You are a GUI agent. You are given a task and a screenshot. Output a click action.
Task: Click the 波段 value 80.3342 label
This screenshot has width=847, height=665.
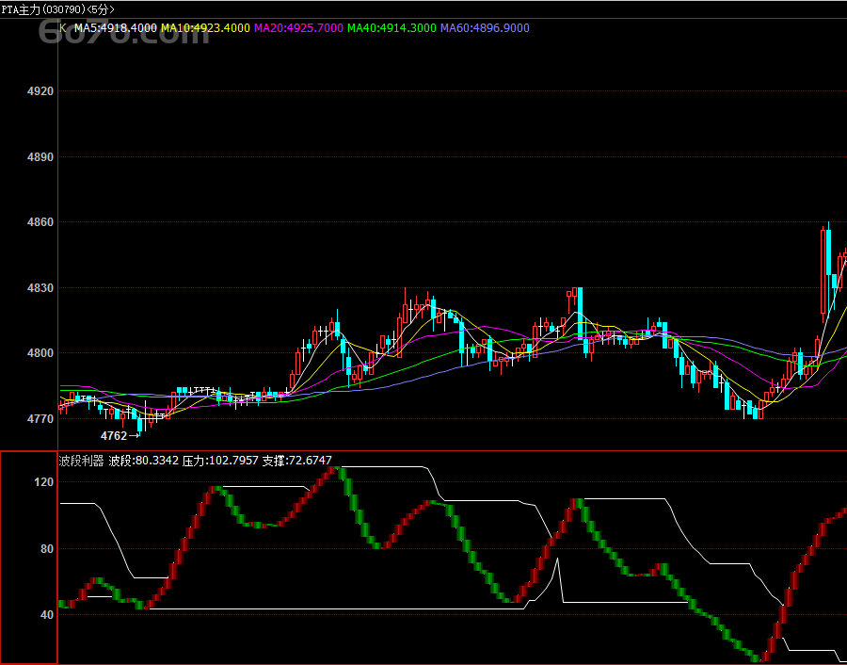coord(144,461)
